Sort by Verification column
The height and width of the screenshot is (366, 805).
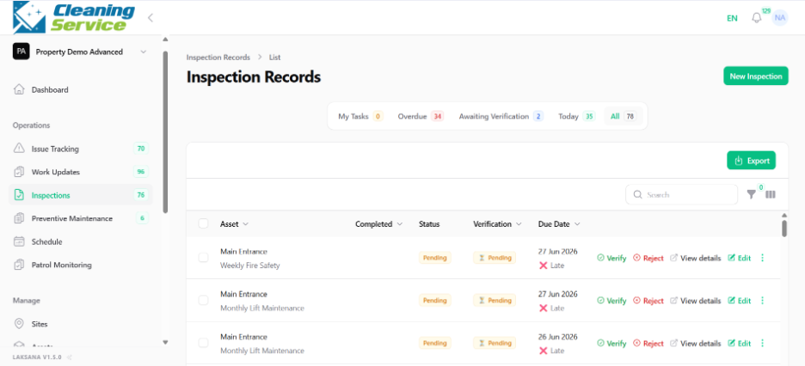pyautogui.click(x=497, y=224)
